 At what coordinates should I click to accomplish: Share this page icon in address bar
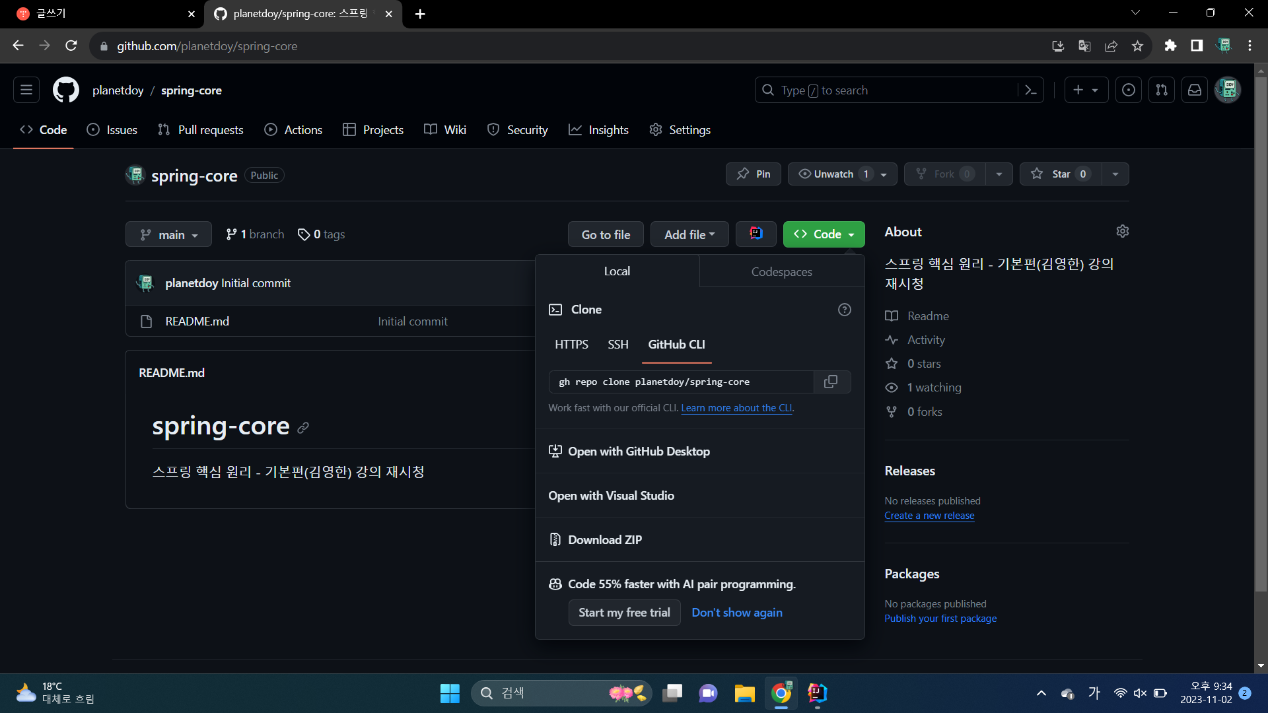1111,46
